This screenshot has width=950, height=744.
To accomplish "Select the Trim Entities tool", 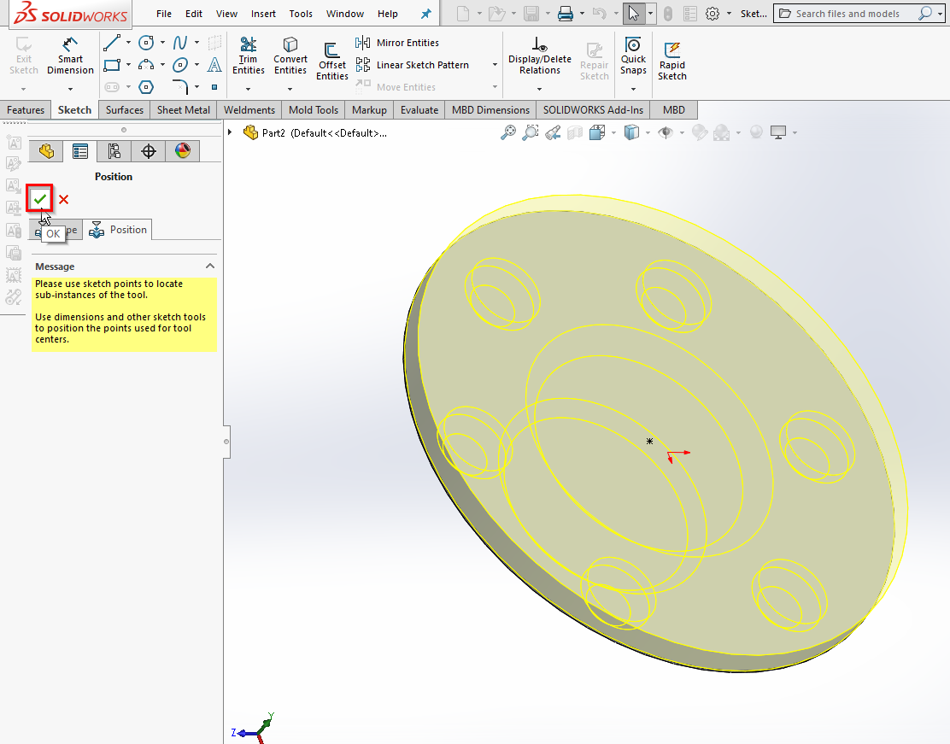I will 249,56.
